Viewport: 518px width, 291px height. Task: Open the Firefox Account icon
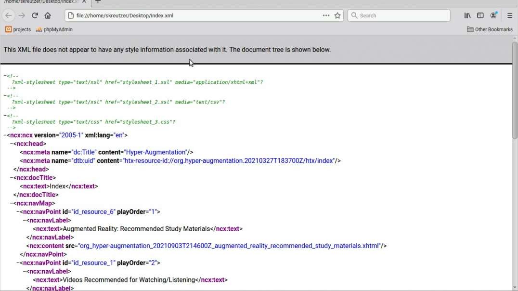click(x=493, y=15)
